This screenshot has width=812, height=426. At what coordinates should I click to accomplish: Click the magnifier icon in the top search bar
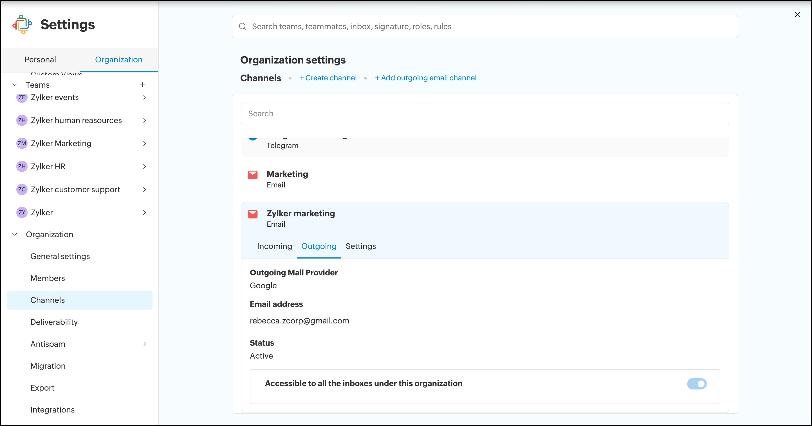point(243,26)
